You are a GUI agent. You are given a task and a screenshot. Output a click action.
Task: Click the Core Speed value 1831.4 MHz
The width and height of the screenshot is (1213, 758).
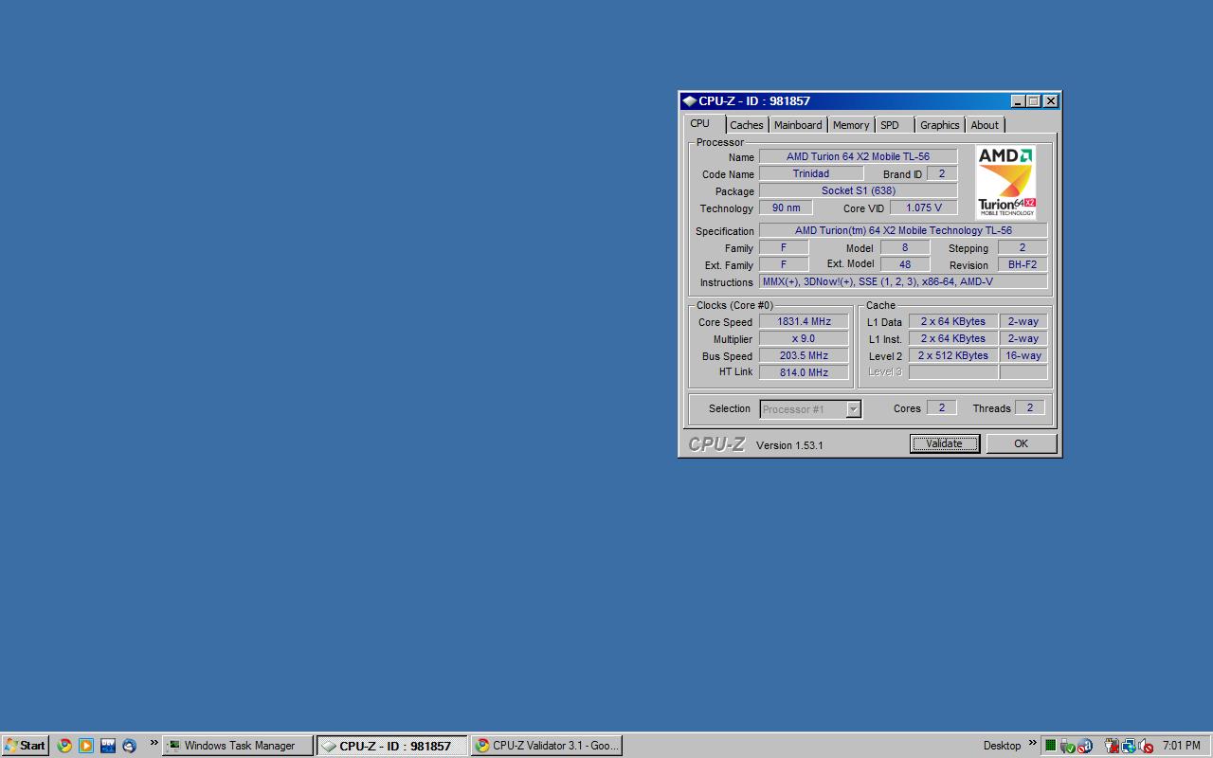tap(804, 321)
